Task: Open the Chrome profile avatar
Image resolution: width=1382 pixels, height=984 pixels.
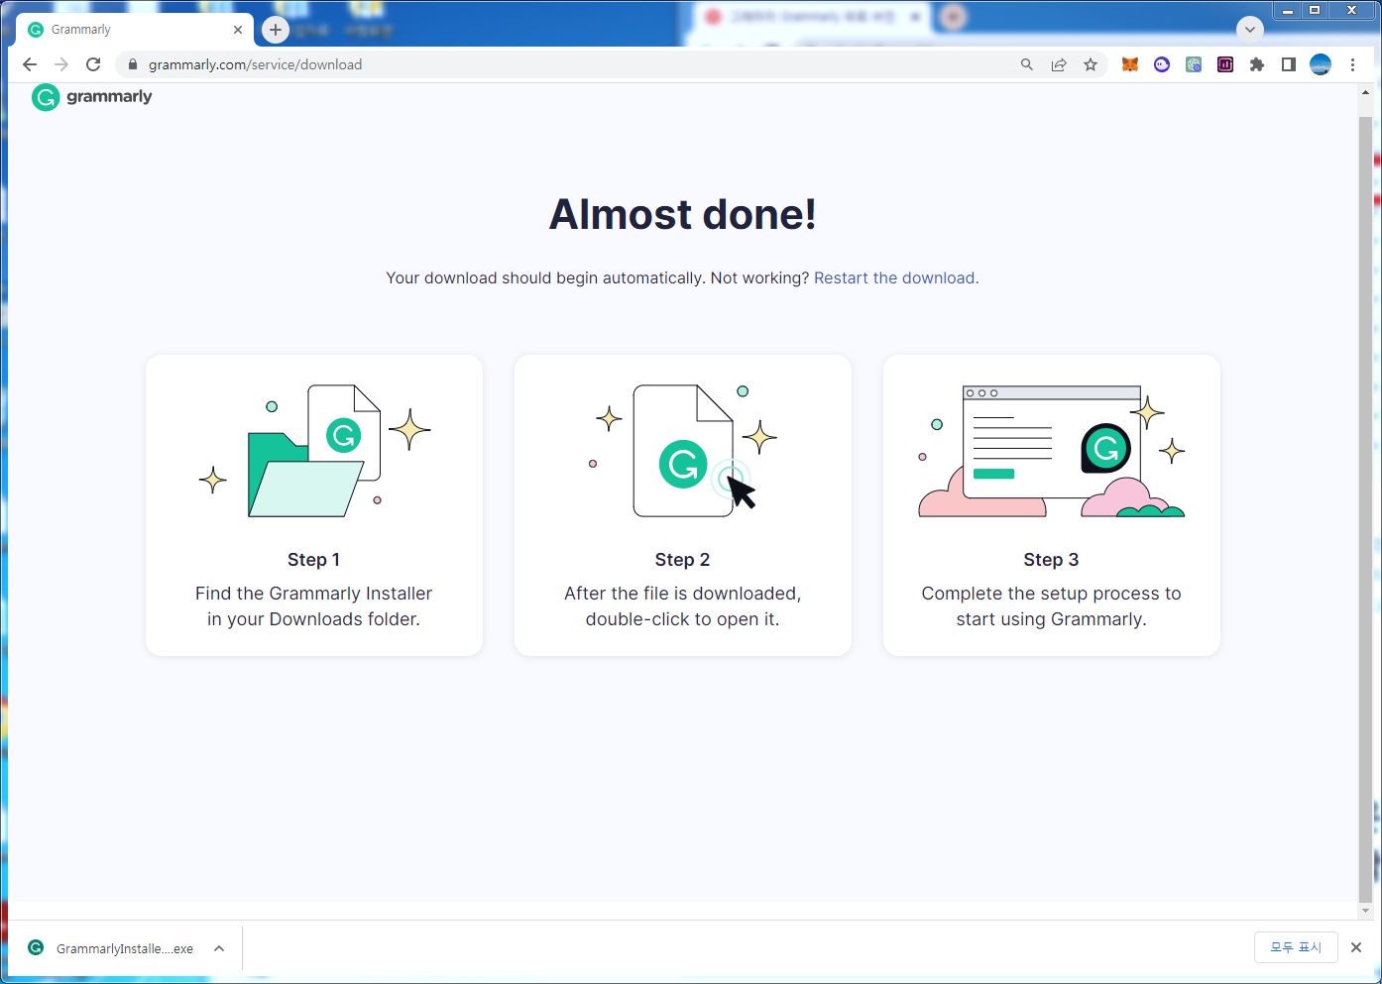Action: coord(1321,64)
